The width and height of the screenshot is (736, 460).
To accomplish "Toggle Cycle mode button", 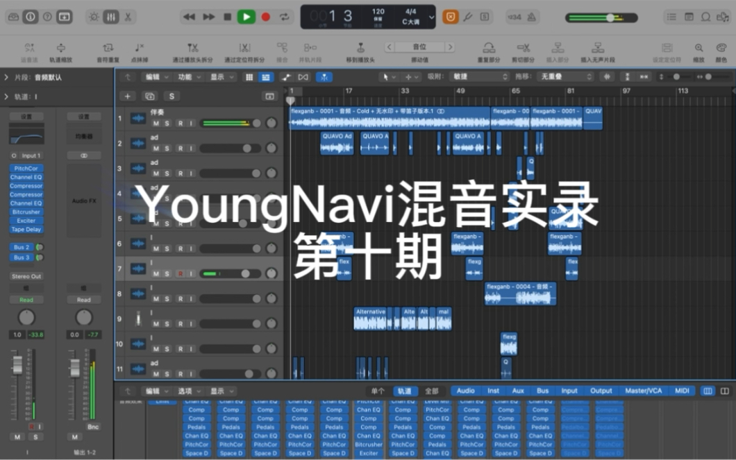I will click(x=285, y=17).
